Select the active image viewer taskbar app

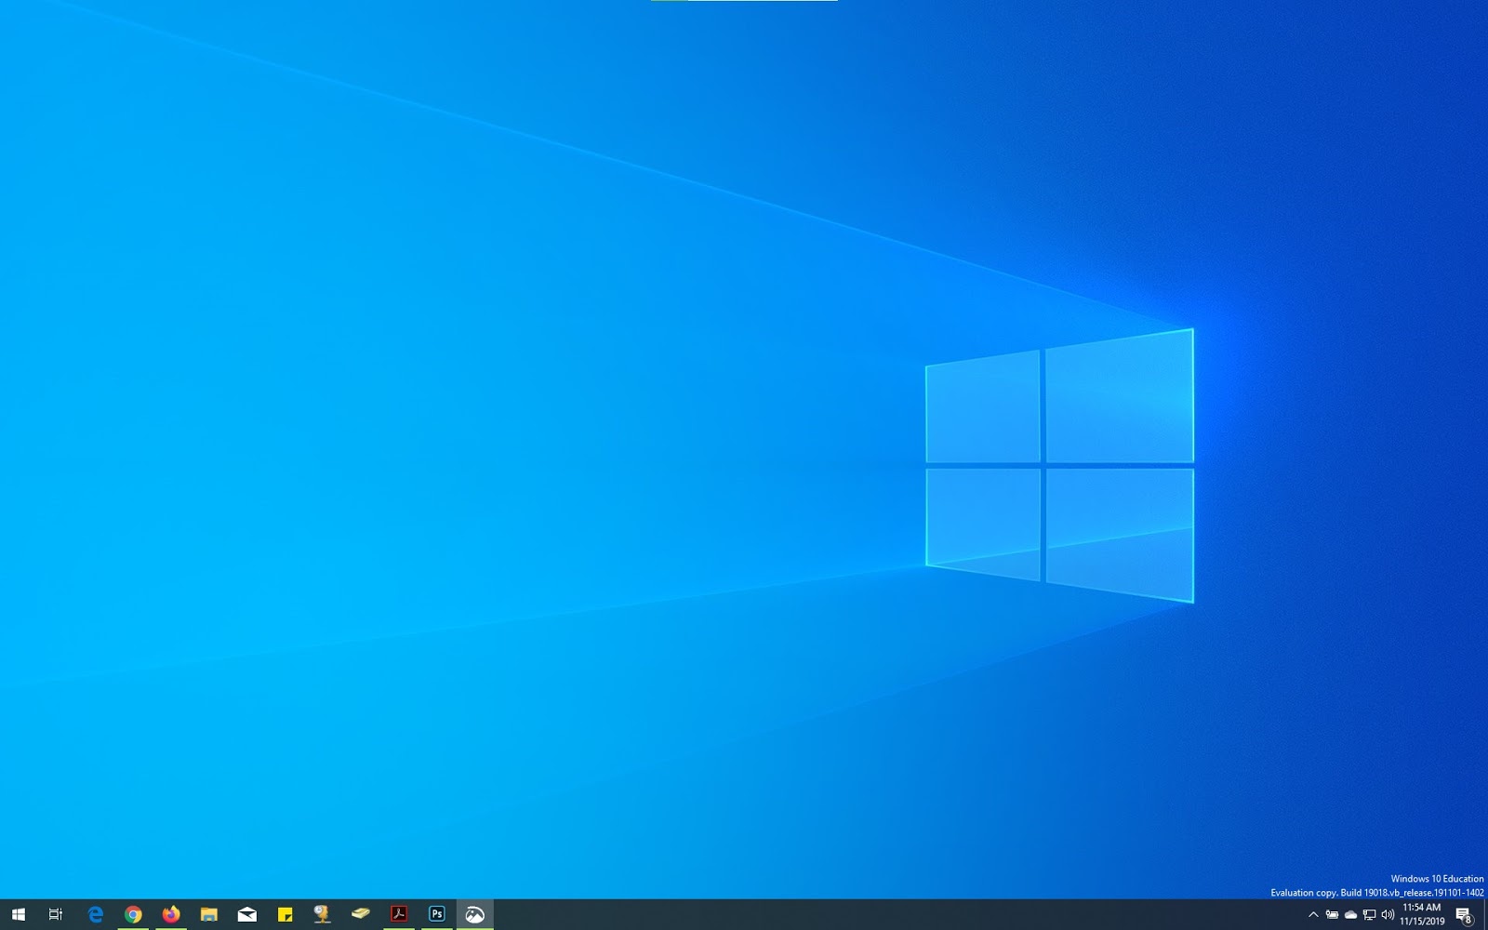(x=475, y=914)
